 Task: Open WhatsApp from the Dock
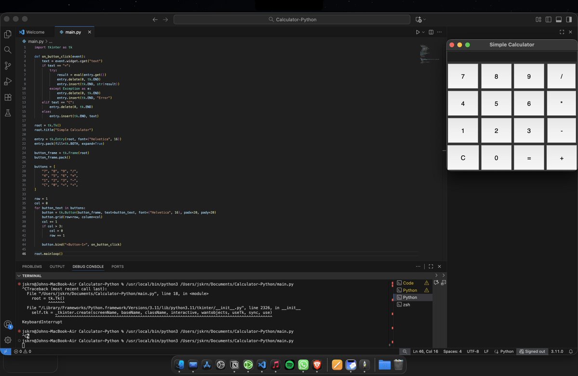[303, 365]
